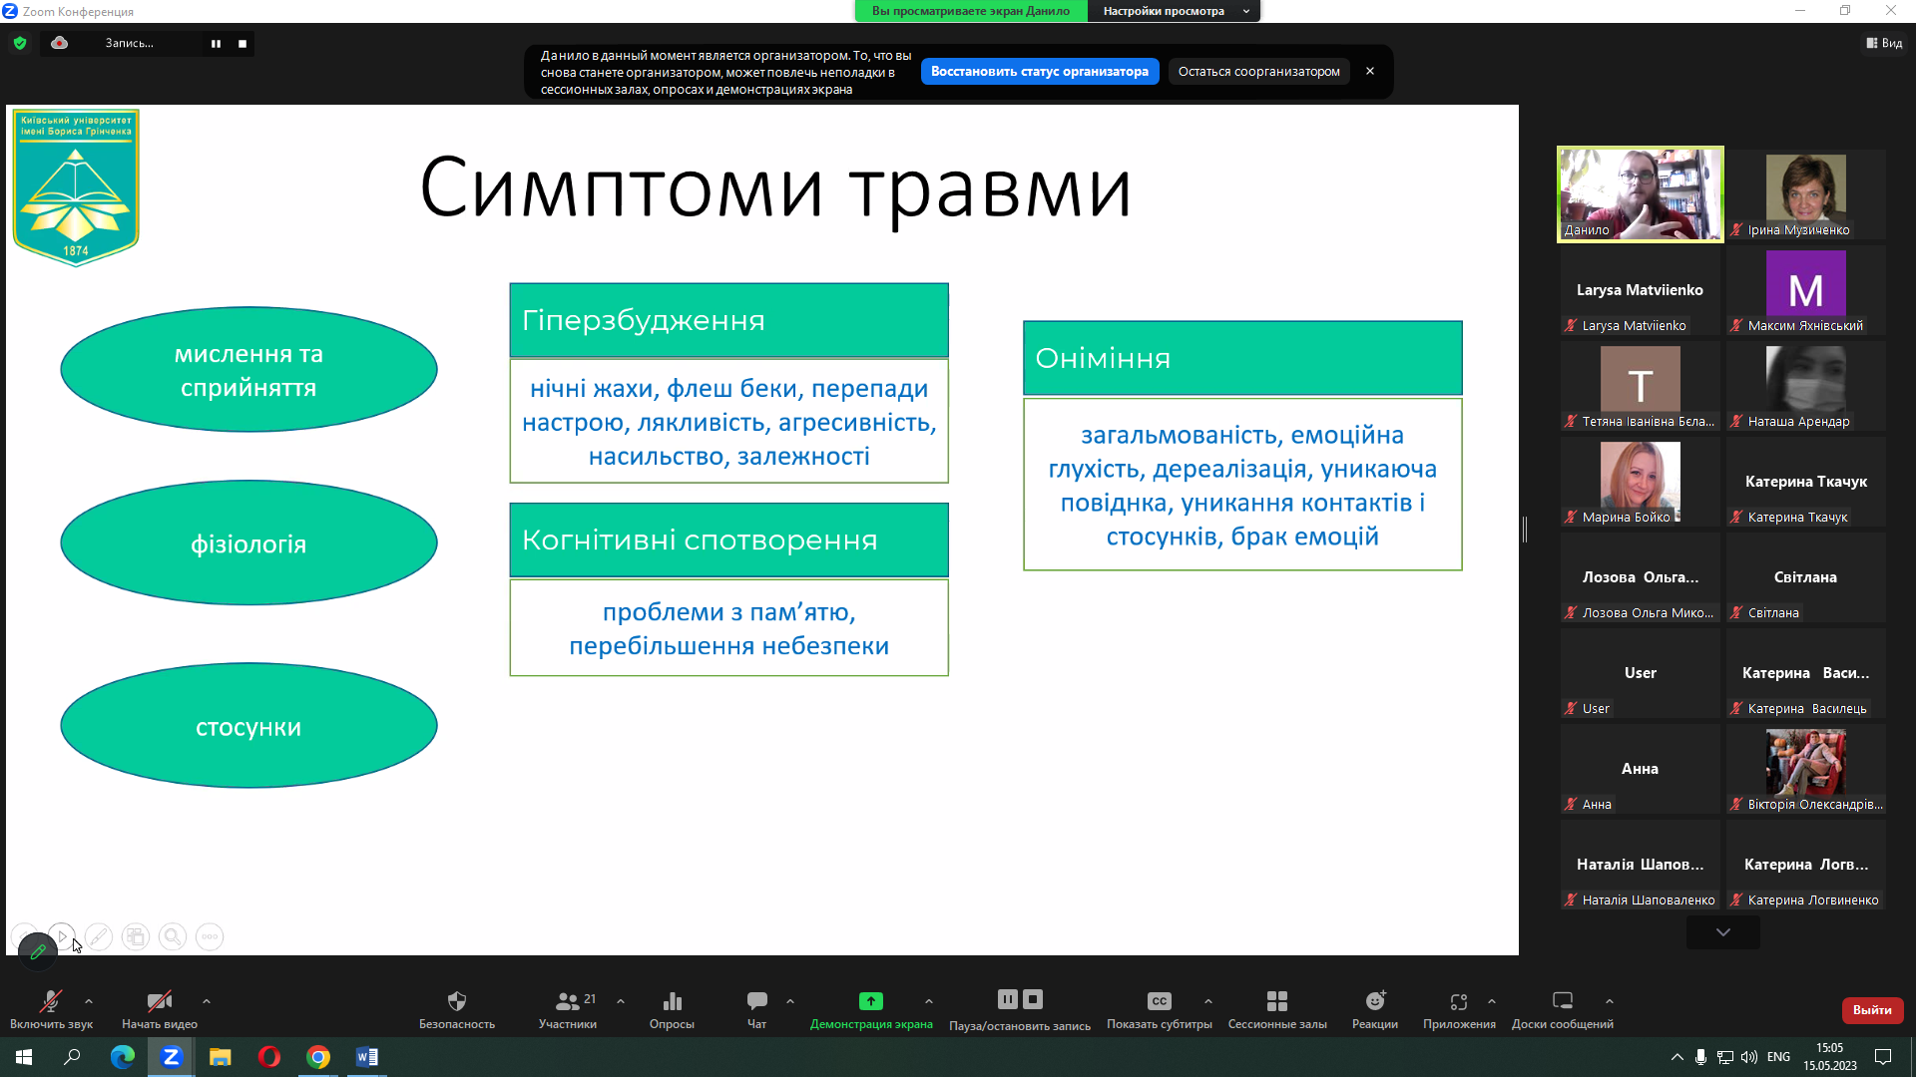Expand audio options arrow next to microphone
This screenshot has height=1077, width=1916.
[x=89, y=1001]
